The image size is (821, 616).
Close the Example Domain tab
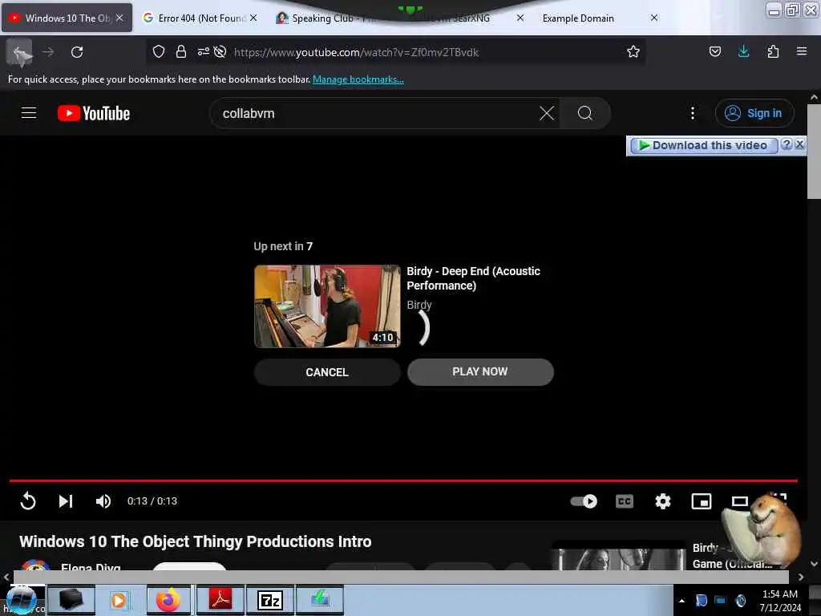pyautogui.click(x=654, y=18)
